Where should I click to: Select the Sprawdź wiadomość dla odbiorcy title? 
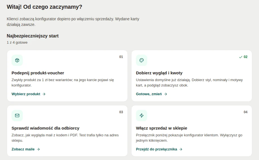point(45,128)
